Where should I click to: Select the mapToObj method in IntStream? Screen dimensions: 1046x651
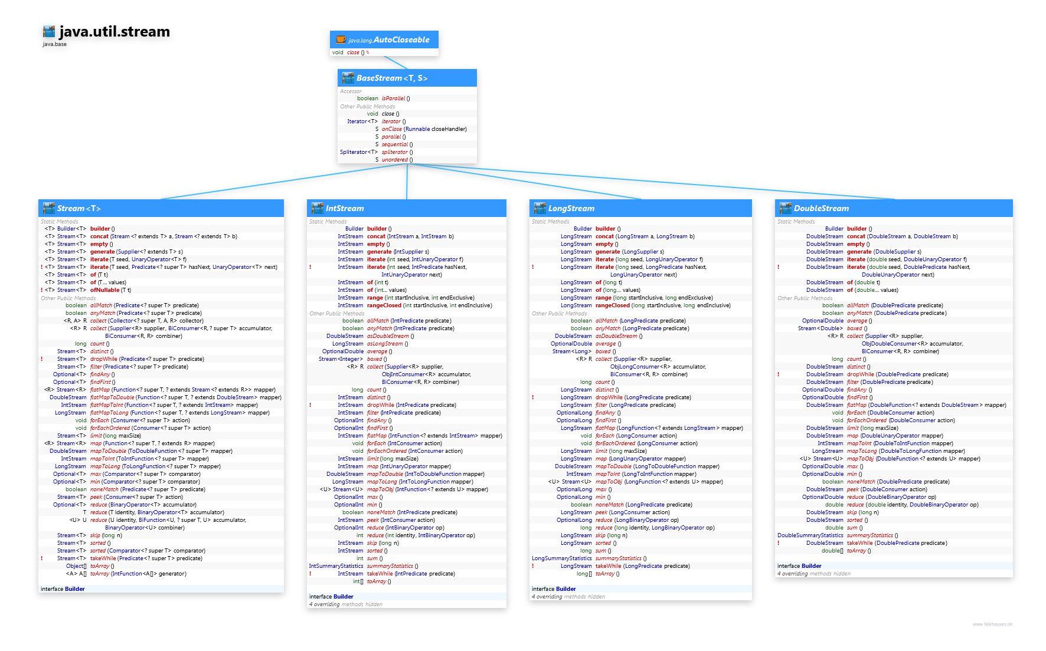pos(380,489)
